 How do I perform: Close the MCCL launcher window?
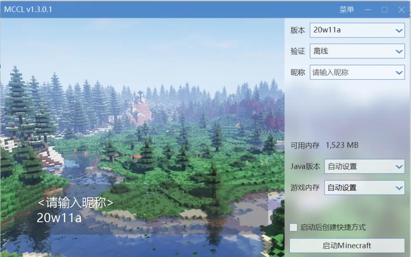pos(401,10)
